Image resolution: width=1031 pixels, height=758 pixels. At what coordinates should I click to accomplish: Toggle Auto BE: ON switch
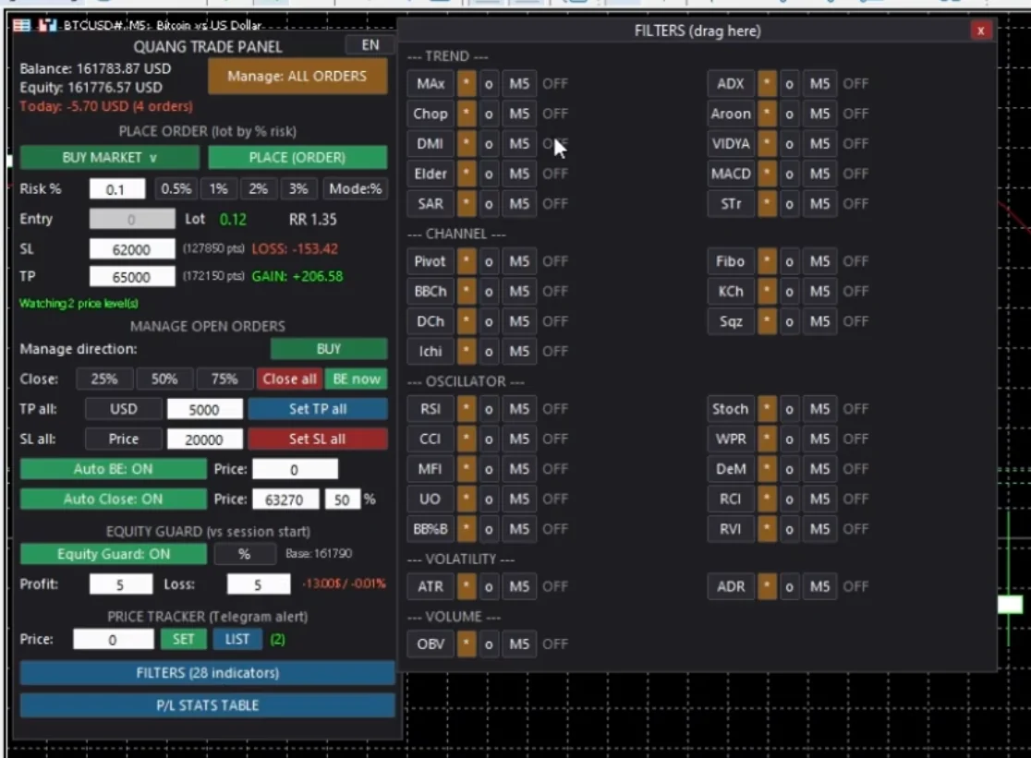tap(113, 469)
